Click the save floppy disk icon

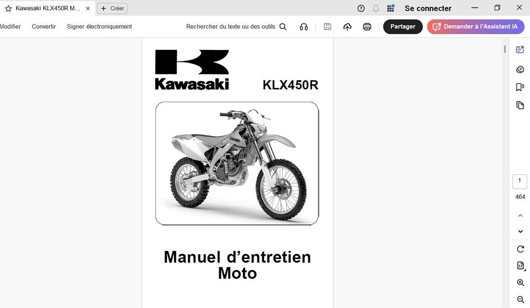(328, 27)
